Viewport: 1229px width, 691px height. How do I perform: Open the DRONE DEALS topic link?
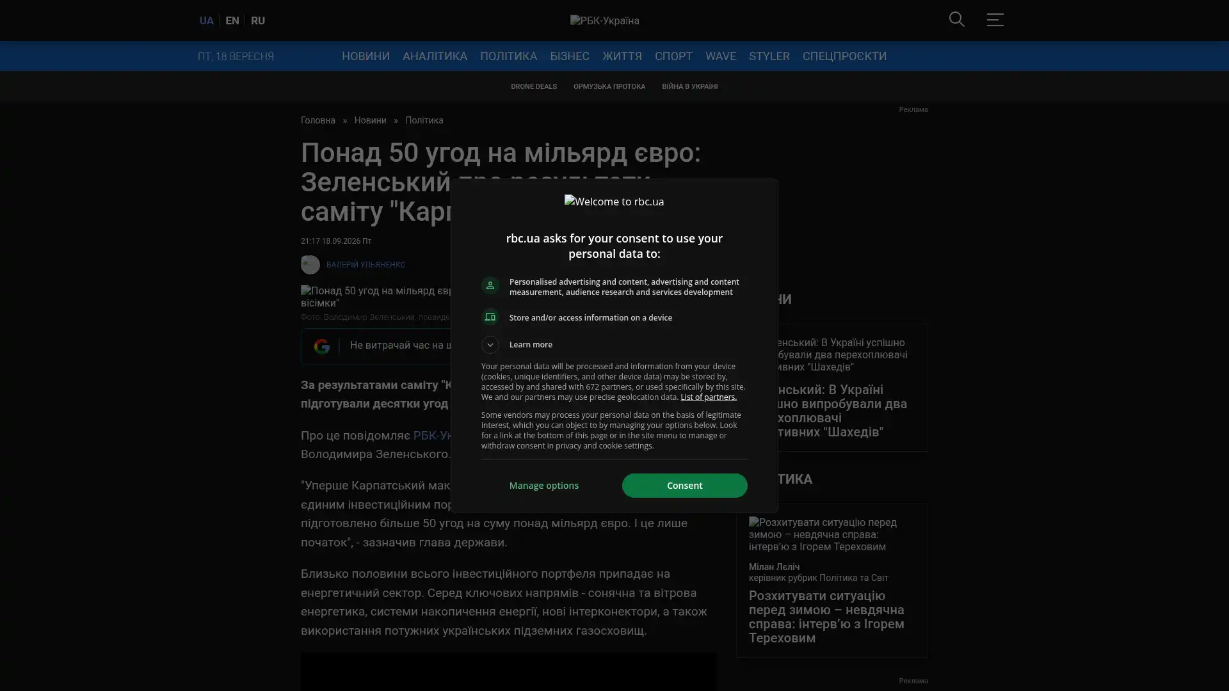tap(534, 86)
